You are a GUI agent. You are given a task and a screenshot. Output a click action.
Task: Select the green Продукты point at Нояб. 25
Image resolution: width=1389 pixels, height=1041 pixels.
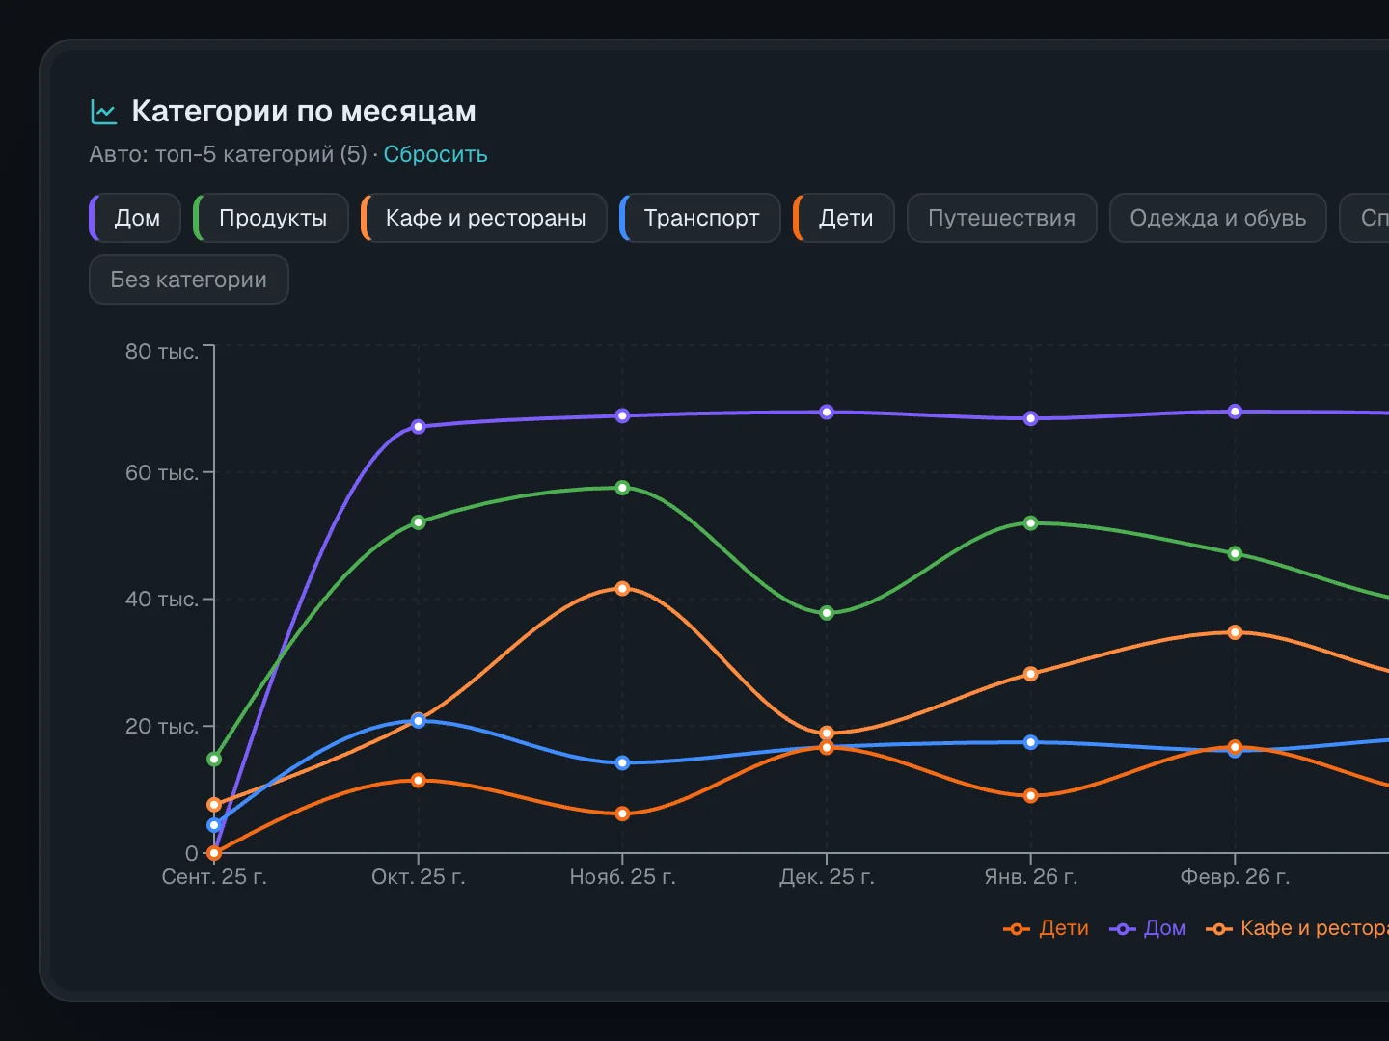[x=622, y=488]
